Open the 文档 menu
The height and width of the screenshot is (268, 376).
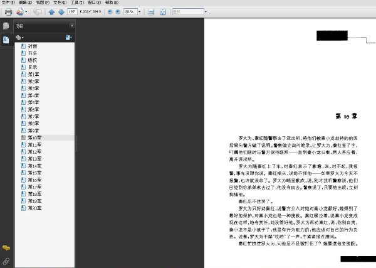click(x=60, y=3)
